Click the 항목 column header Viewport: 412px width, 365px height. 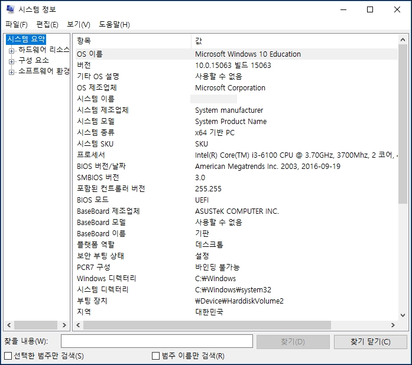tap(133, 41)
